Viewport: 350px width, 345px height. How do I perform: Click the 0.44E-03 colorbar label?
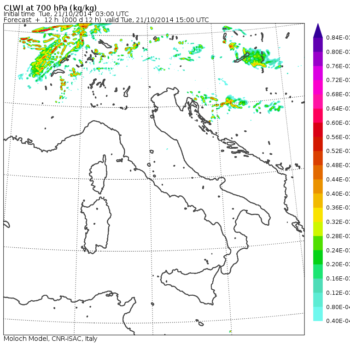[338, 180]
